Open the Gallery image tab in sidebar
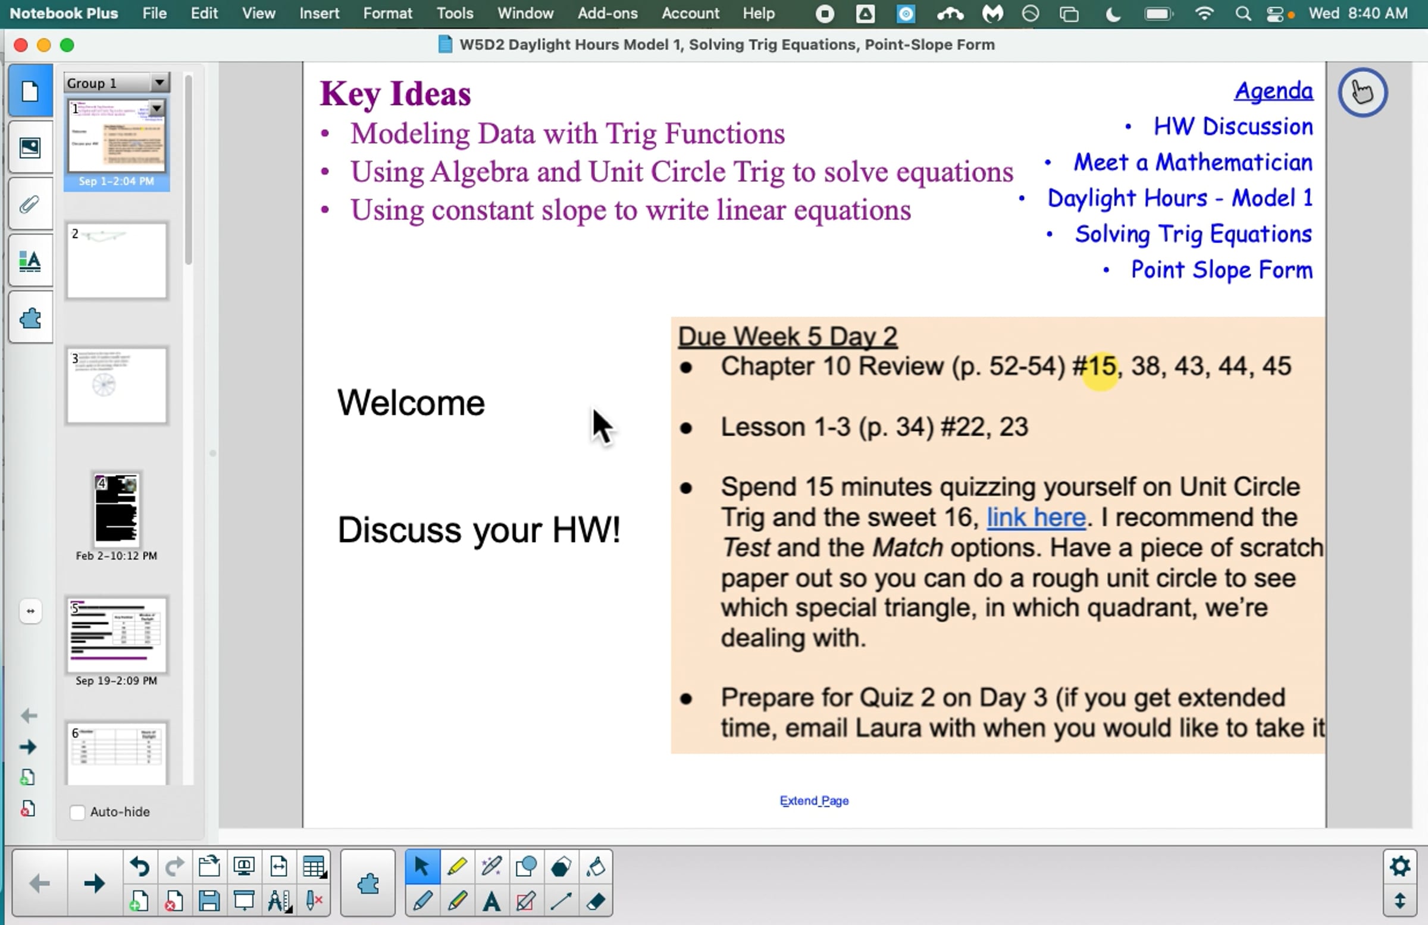Viewport: 1428px width, 925px height. 30,147
